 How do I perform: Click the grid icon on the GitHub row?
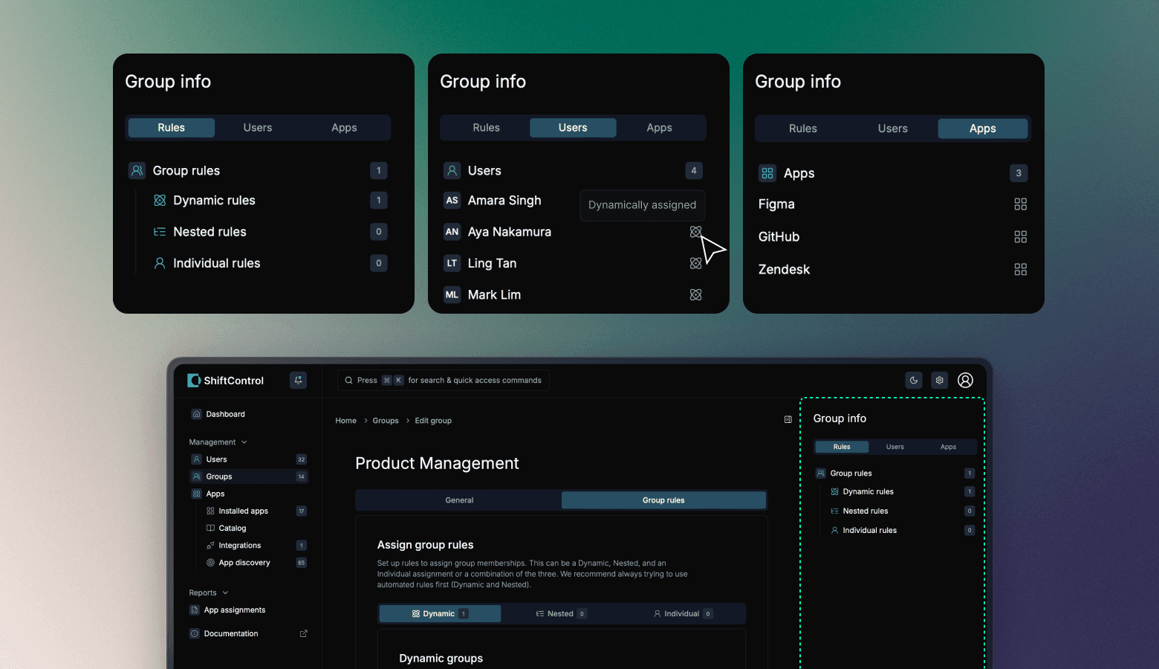pyautogui.click(x=1021, y=237)
